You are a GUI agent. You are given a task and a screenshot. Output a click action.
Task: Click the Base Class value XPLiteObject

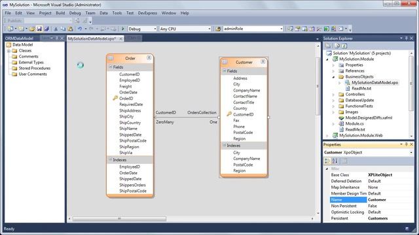tap(380, 175)
